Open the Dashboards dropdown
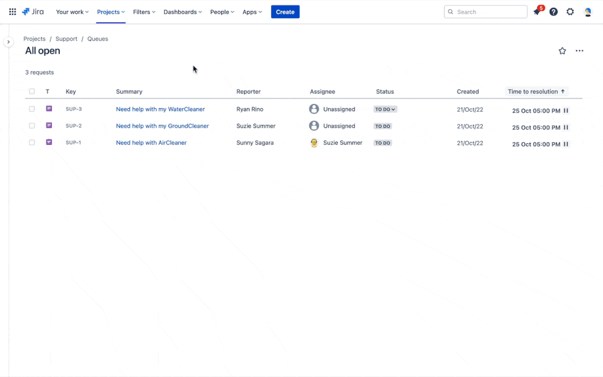 pyautogui.click(x=182, y=12)
